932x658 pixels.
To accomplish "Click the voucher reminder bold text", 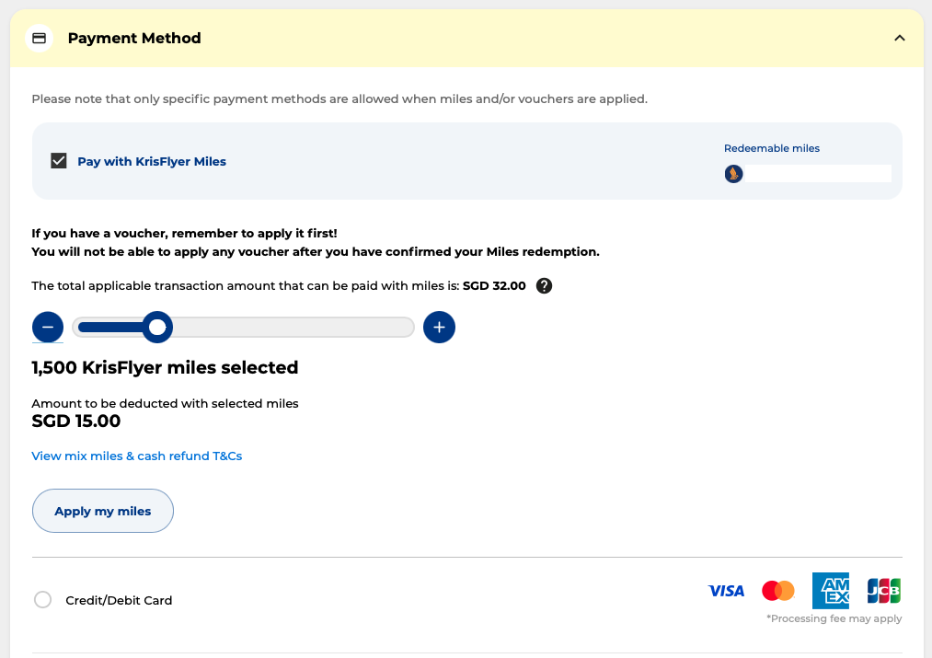I will pos(316,243).
